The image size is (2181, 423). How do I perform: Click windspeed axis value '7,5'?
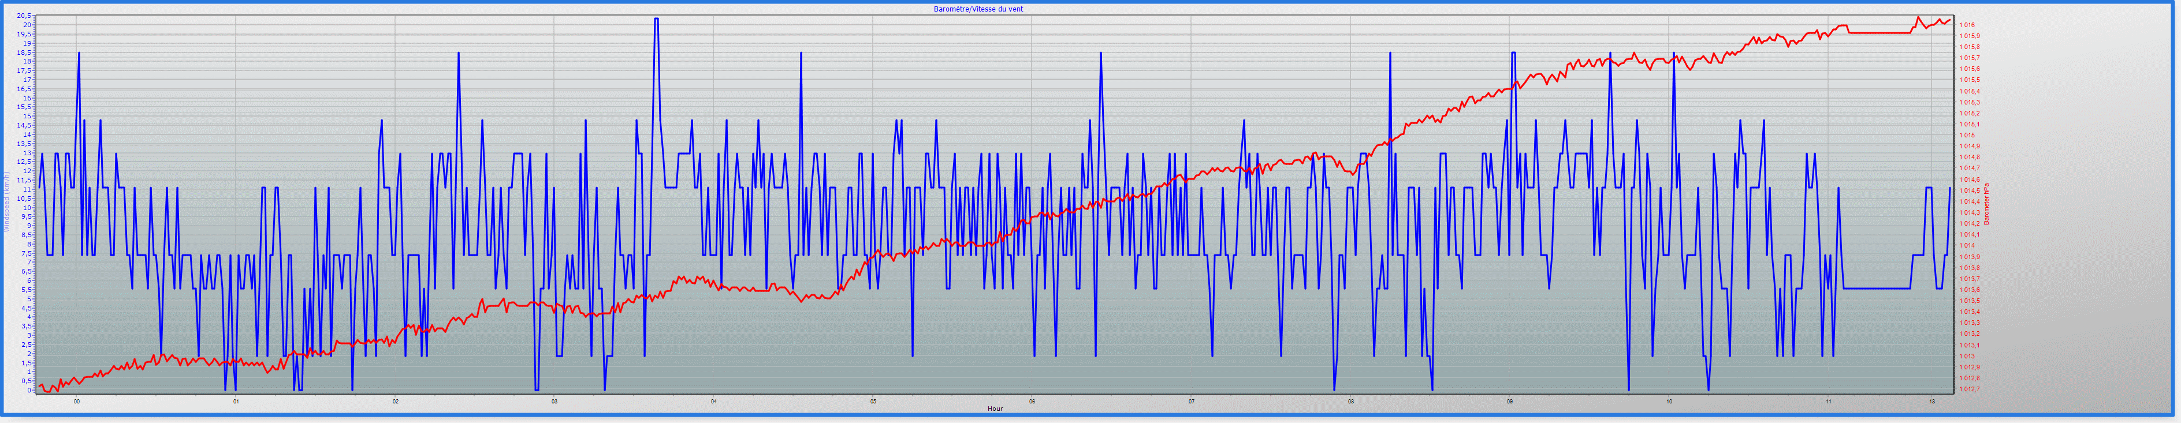[x=26, y=253]
